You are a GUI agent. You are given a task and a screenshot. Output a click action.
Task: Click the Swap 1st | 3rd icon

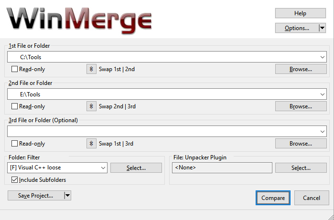(x=91, y=144)
